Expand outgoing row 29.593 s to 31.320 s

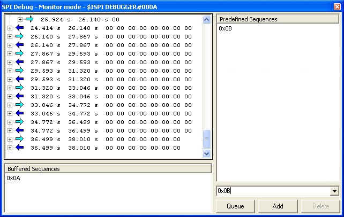tap(10, 71)
